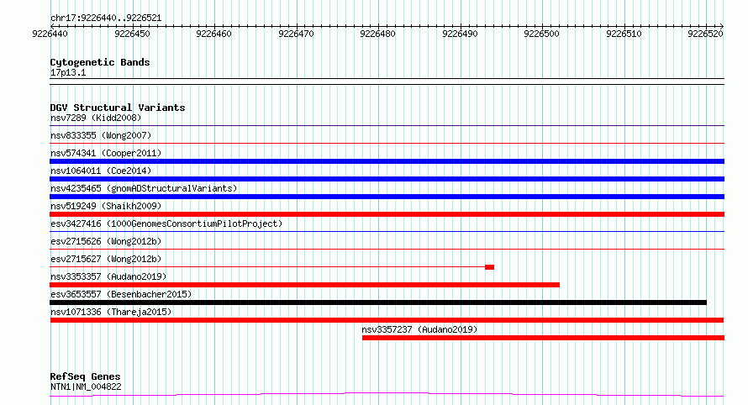
Task: Open variant nsv3353357 (Audano2019)
Action: [108, 276]
